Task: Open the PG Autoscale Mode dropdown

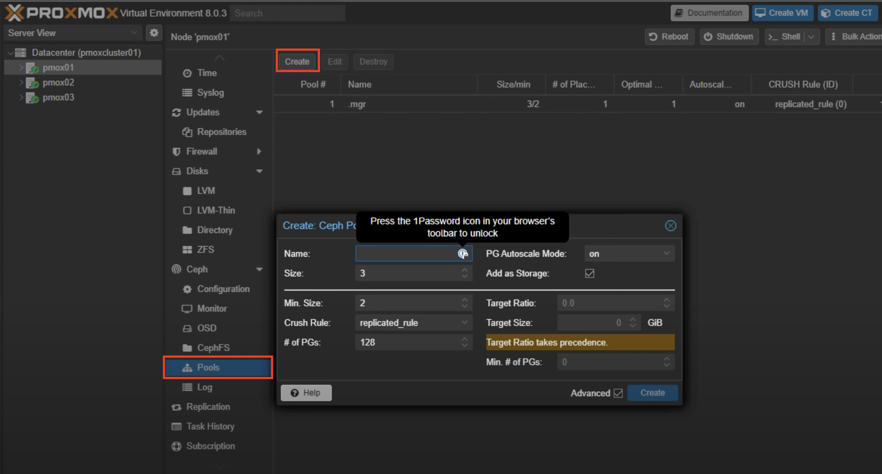Action: pyautogui.click(x=666, y=253)
